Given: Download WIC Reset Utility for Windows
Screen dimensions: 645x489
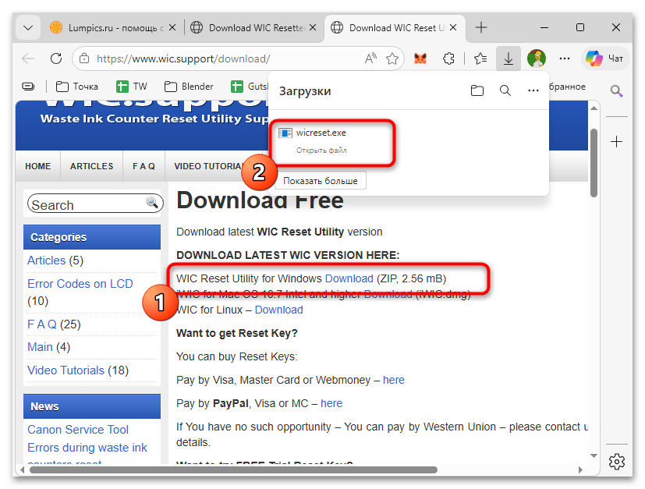Looking at the screenshot, I should [349, 278].
